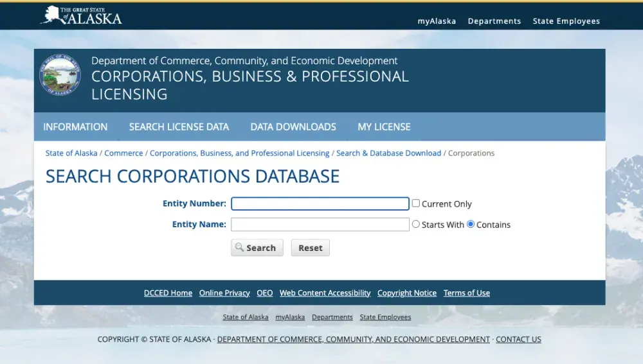Open the Data Downloads menu
643x364 pixels.
pos(293,127)
